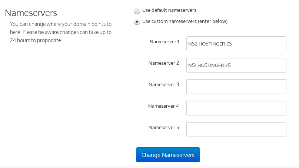The width and height of the screenshot is (299, 168).
Task: Click the 'Nameserver 5' field label
Action: click(164, 127)
